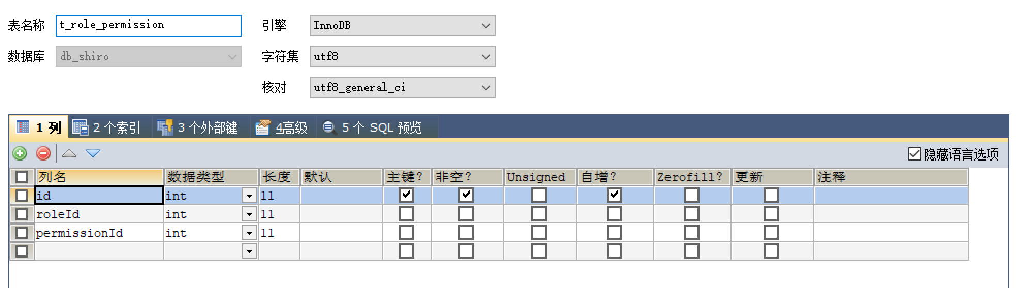Open the 4高级 tab
Screen dimensions: 1017x288
coord(282,127)
